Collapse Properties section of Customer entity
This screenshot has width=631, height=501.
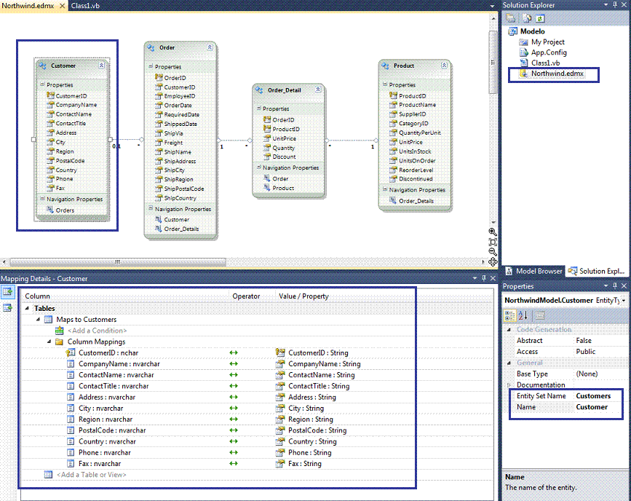[x=42, y=84]
